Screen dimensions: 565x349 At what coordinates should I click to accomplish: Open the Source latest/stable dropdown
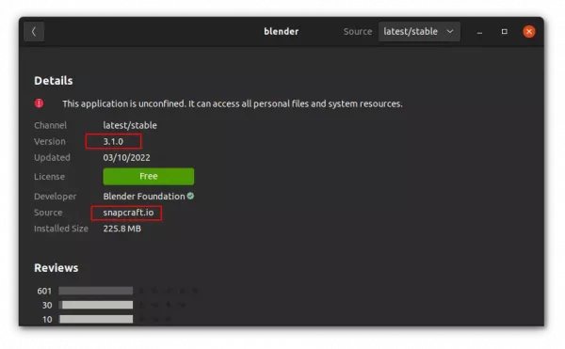coord(419,32)
